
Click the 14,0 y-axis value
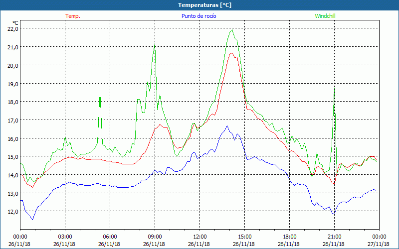tap(13, 175)
